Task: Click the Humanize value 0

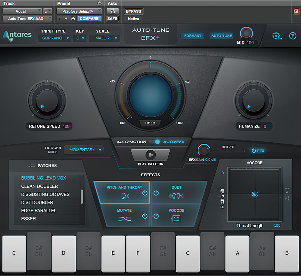Action: click(265, 126)
